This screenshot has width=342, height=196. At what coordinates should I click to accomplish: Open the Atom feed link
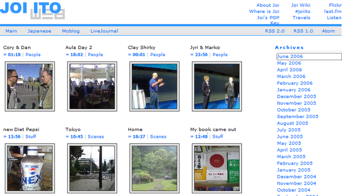pos(328,31)
